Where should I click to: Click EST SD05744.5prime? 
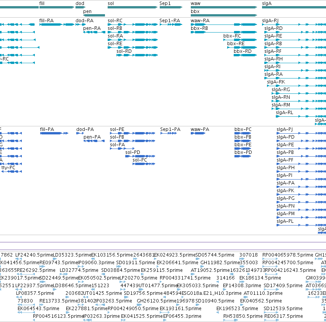[197, 259]
